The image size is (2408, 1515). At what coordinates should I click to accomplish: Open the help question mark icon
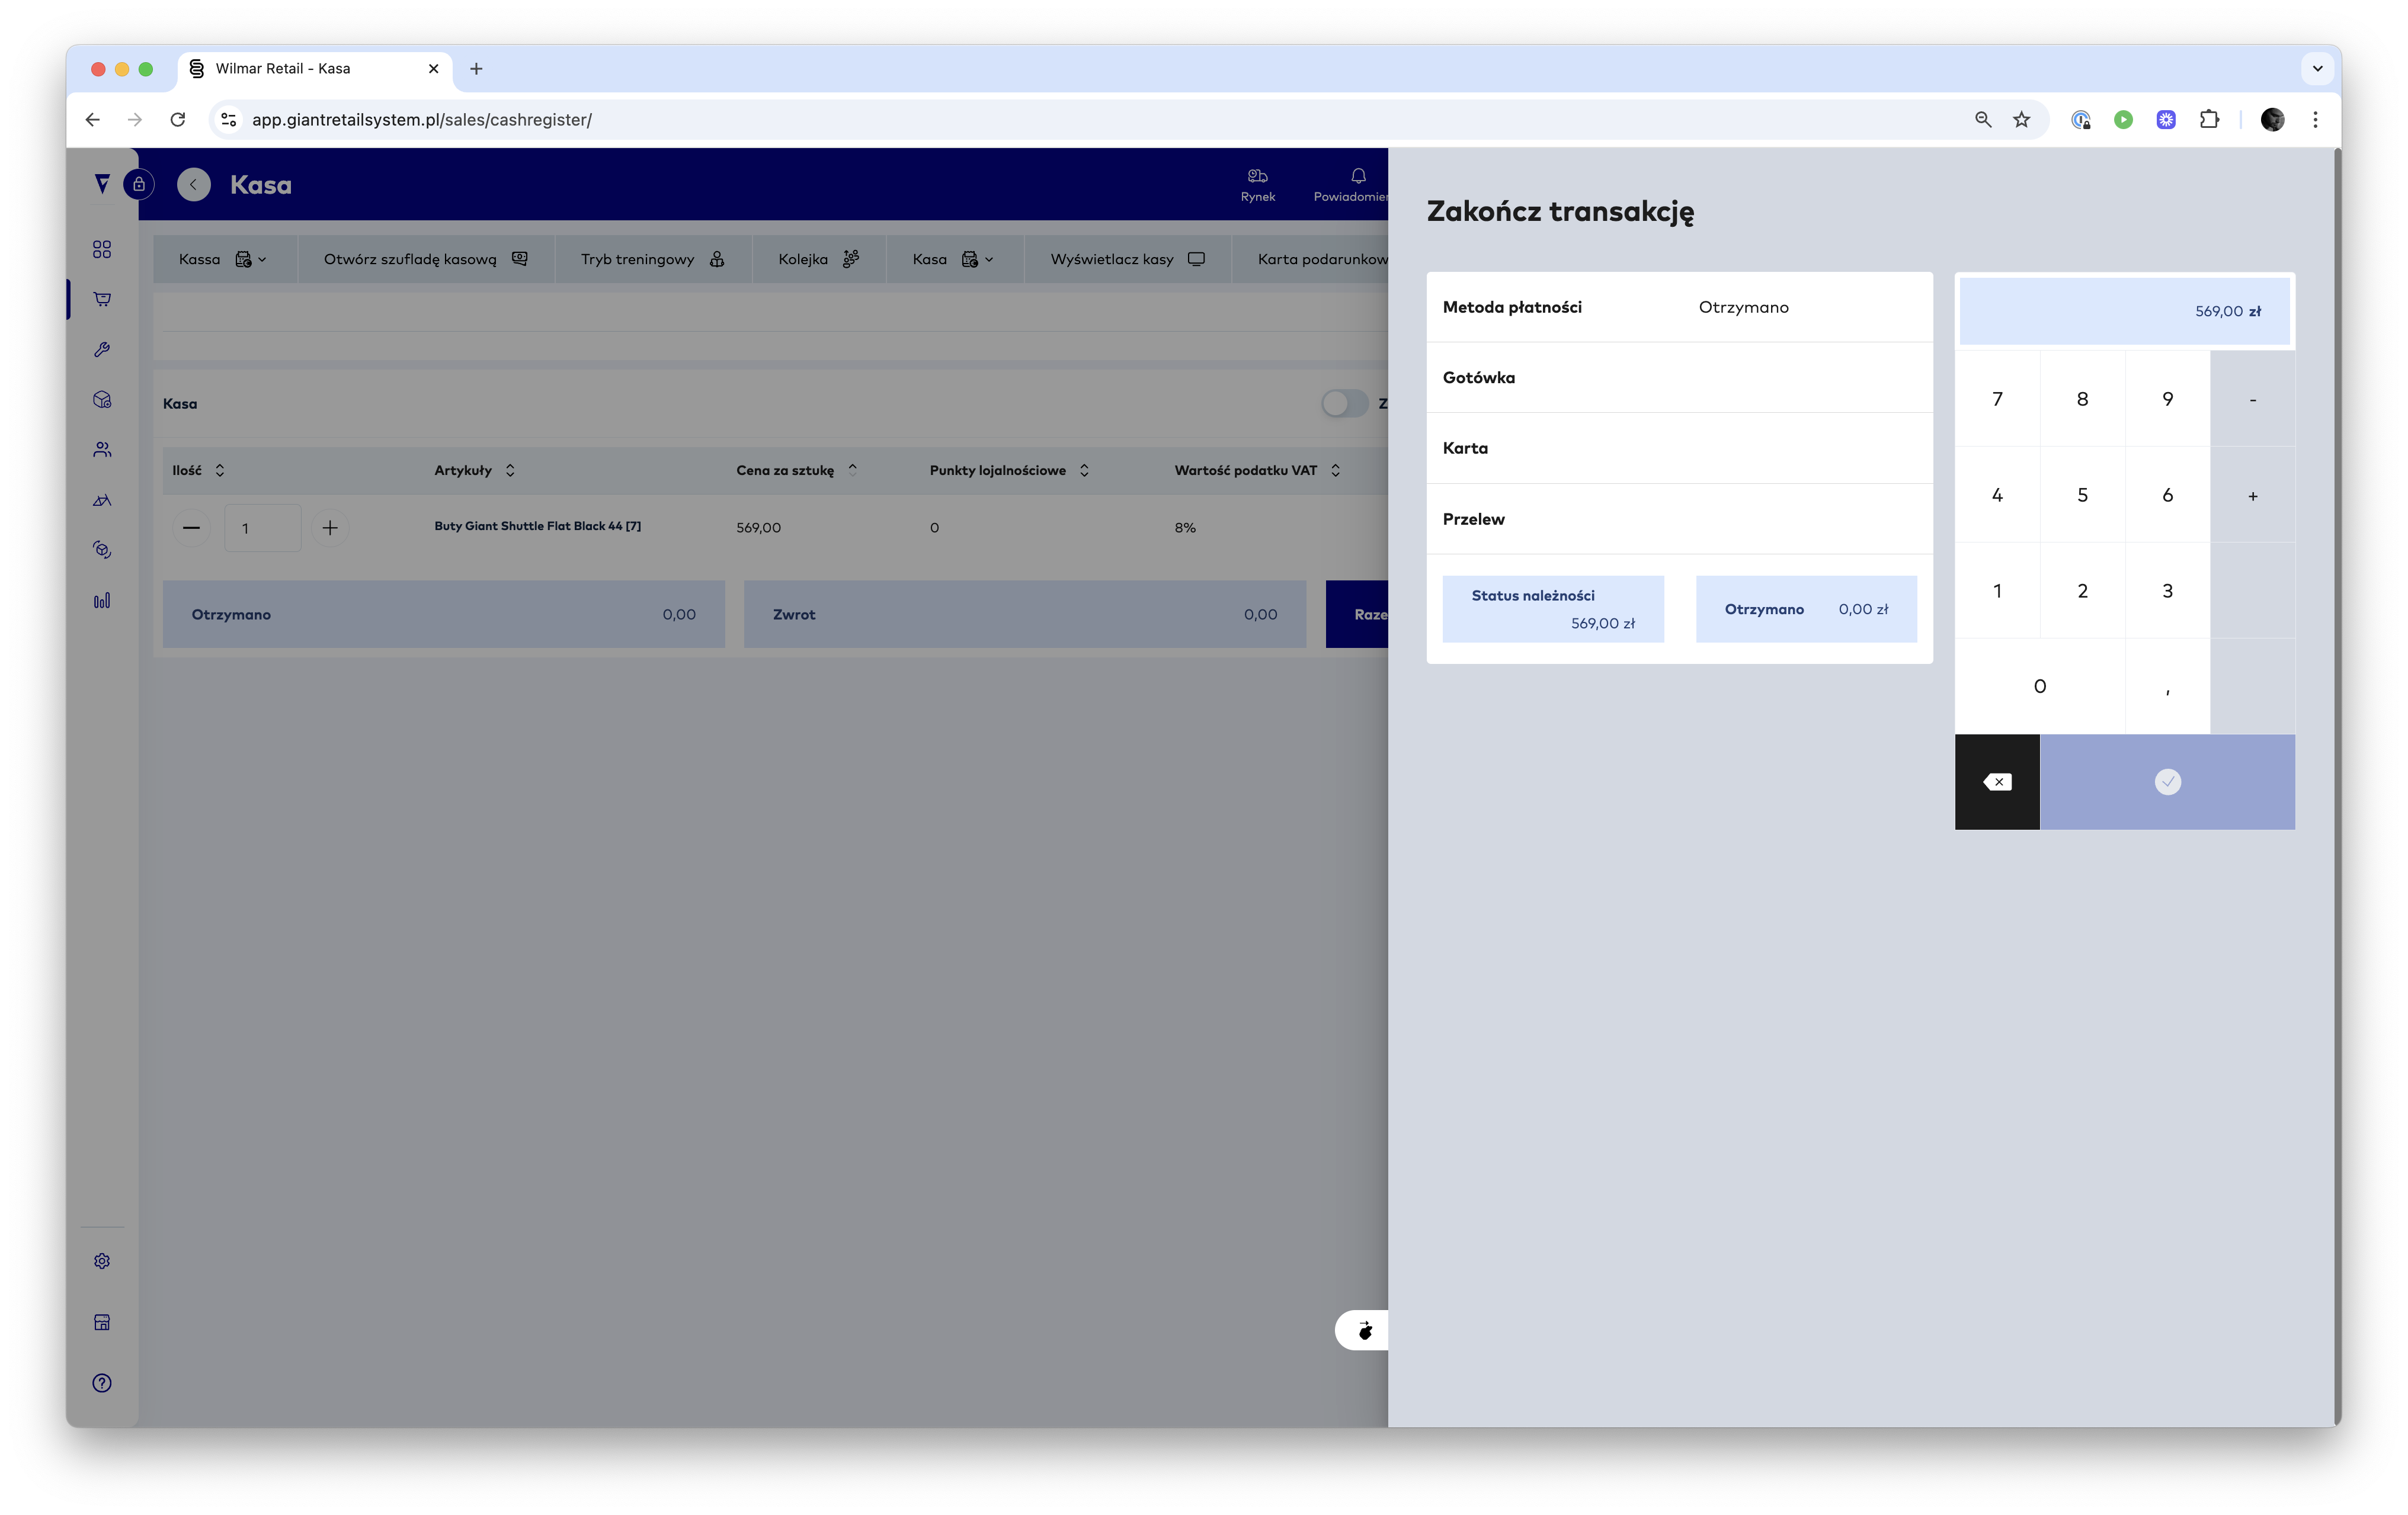click(102, 1383)
